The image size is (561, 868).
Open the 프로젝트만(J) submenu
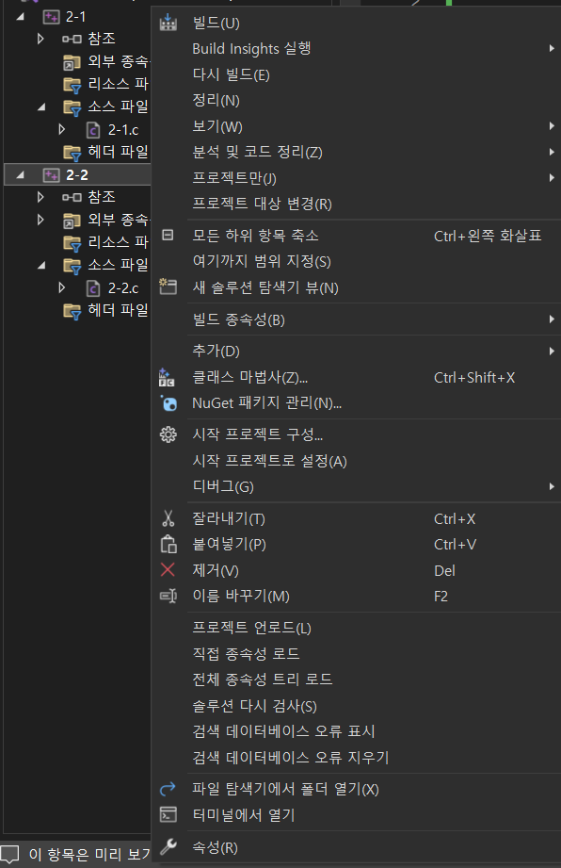tap(356, 178)
